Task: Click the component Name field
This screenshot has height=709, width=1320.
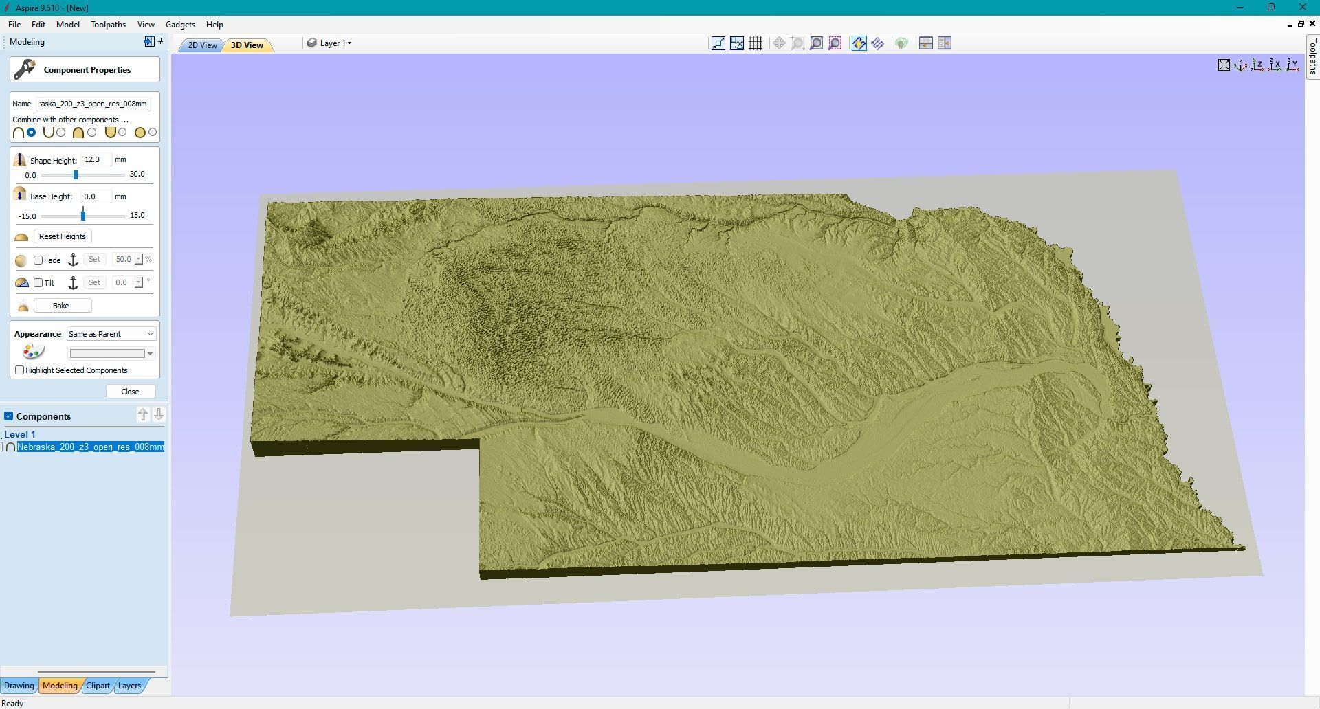Action: click(94, 104)
